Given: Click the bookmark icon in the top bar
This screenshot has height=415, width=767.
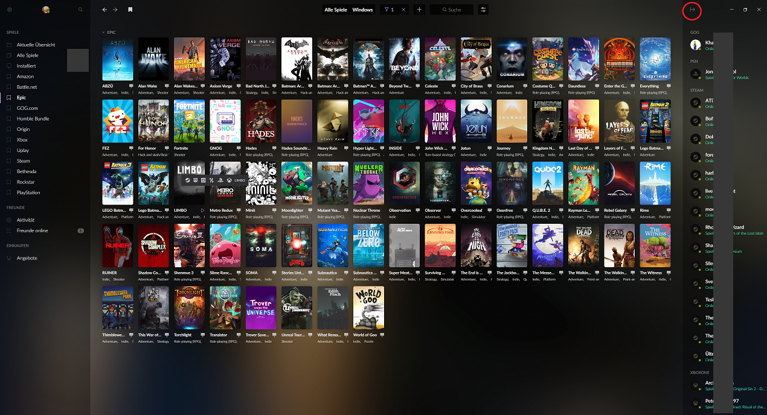Looking at the screenshot, I should click(x=130, y=10).
